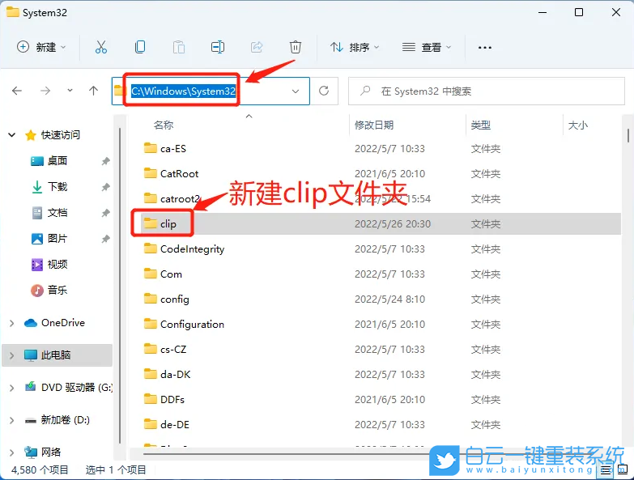Viewport: 634px width, 480px height.
Task: Click the 在 System32 中搜索 search box
Action: click(487, 91)
